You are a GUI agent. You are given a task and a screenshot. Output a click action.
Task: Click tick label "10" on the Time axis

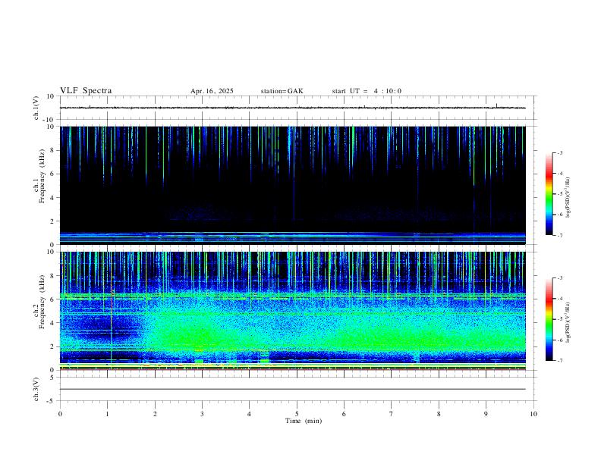click(x=533, y=414)
